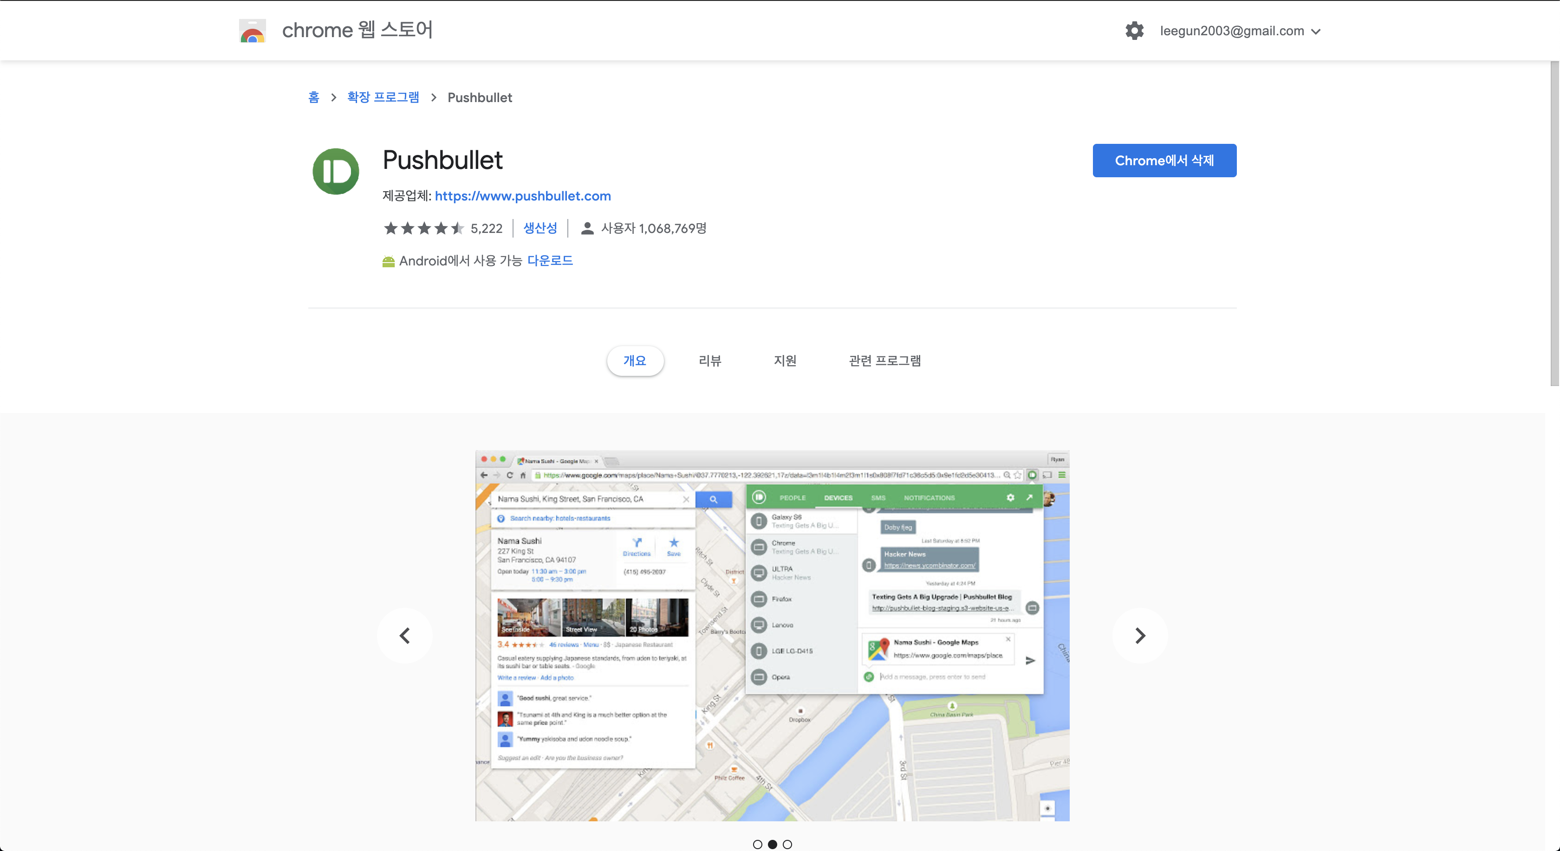1560x851 pixels.
Task: Open settings via the gear icon
Action: (1134, 31)
